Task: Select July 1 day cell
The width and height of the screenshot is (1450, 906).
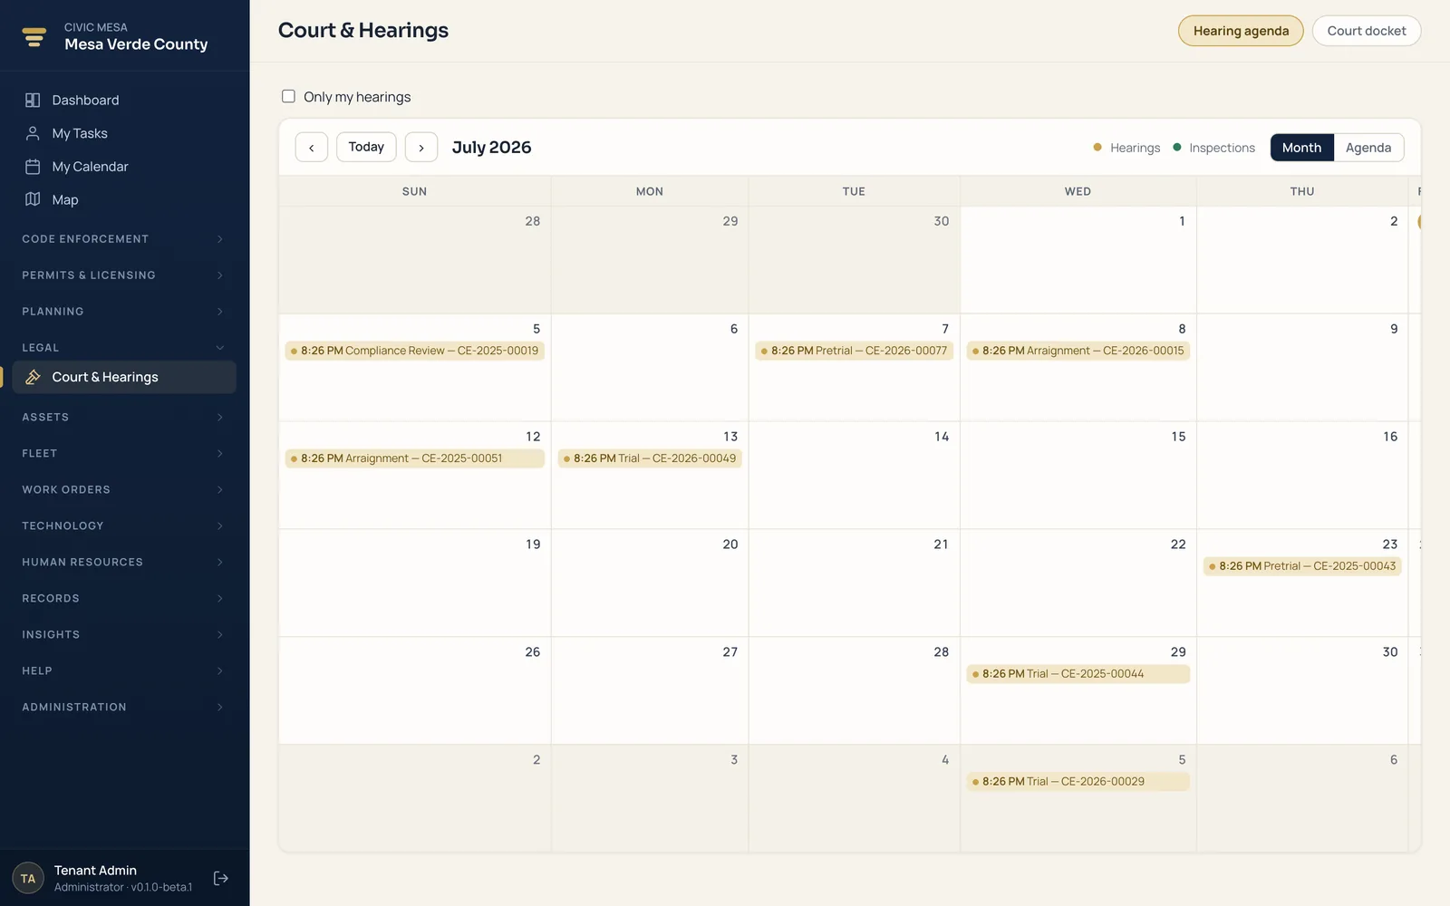Action: (1078, 260)
